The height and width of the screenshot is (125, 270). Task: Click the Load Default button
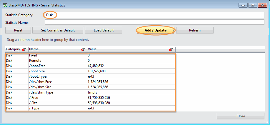tap(104, 30)
